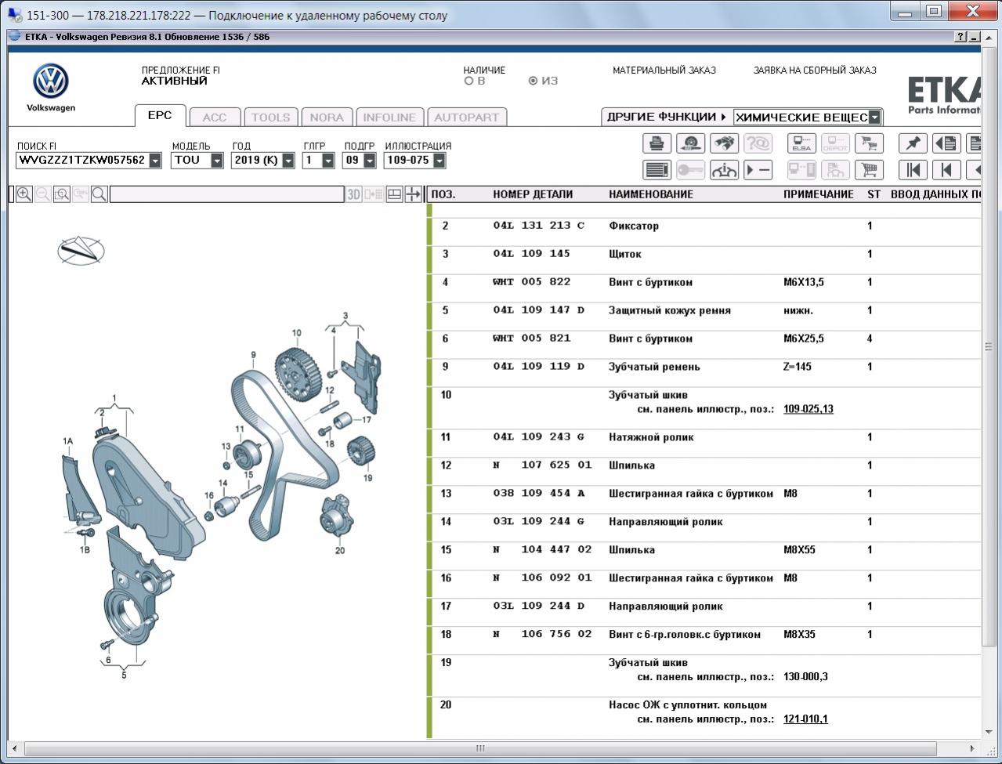Click inside the illustration search field
Viewport: 1002px width, 764px height.
click(x=226, y=194)
